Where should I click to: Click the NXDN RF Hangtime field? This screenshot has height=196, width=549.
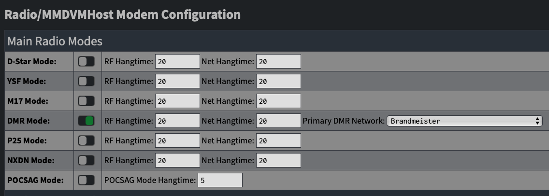[177, 160]
